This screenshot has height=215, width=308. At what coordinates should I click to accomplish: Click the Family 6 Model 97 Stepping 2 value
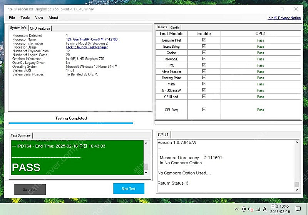[x=87, y=43]
